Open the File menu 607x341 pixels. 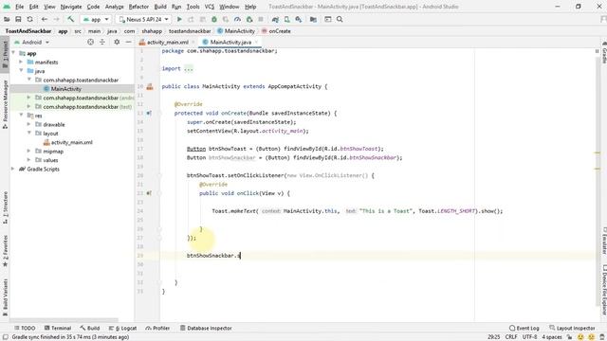19,7
